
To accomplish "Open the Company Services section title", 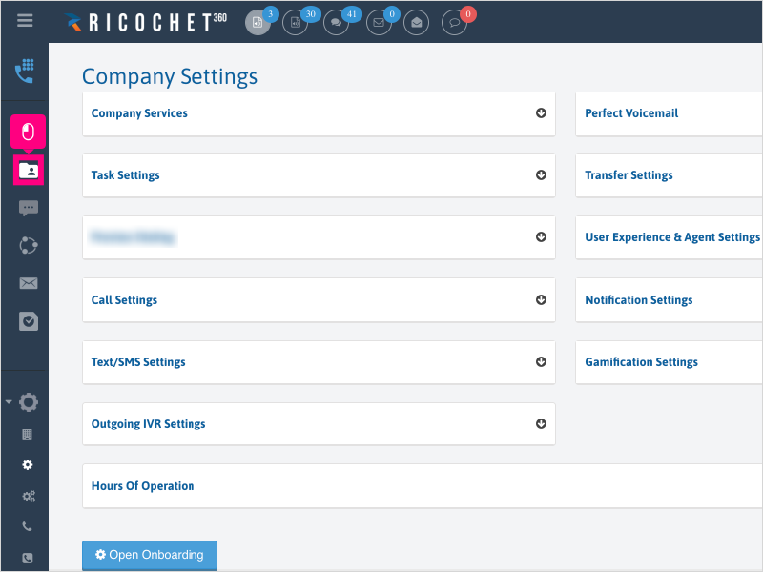I will (139, 113).
